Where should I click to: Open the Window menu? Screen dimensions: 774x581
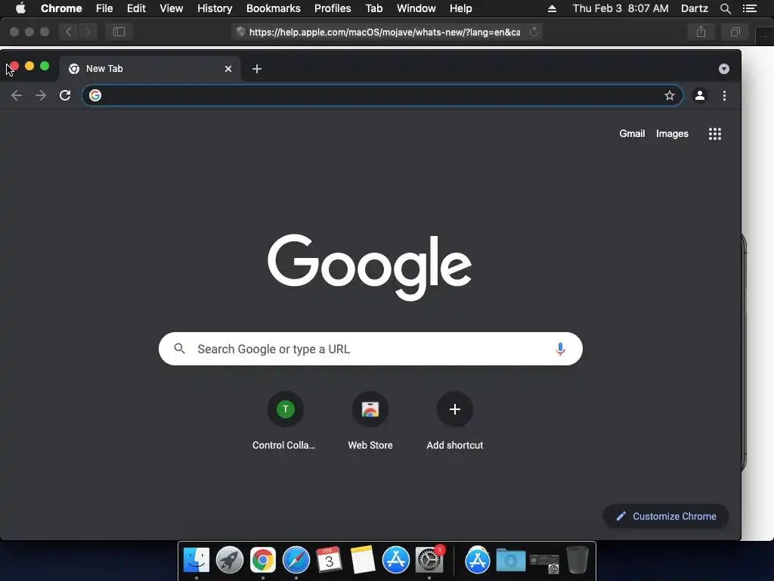click(416, 8)
